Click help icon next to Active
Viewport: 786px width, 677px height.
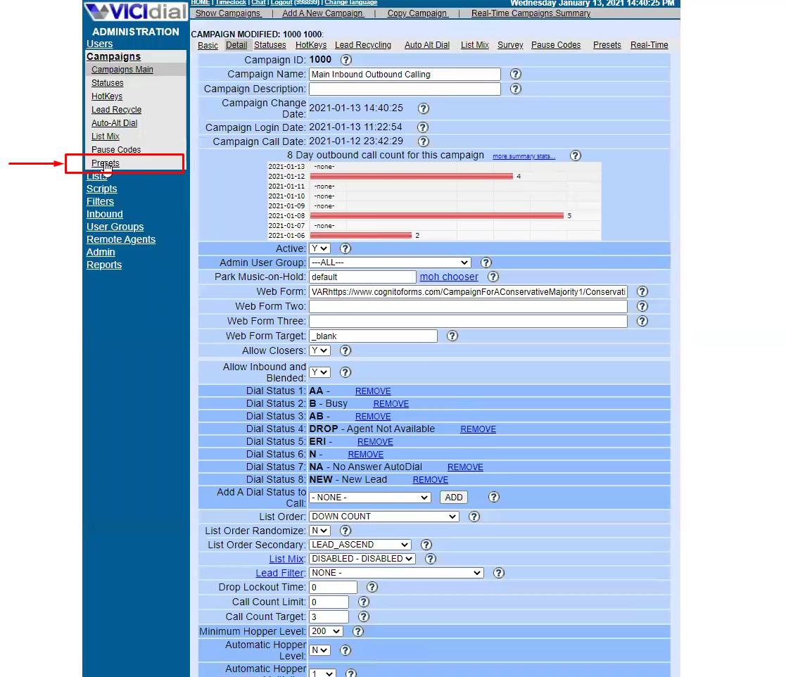[x=346, y=248]
